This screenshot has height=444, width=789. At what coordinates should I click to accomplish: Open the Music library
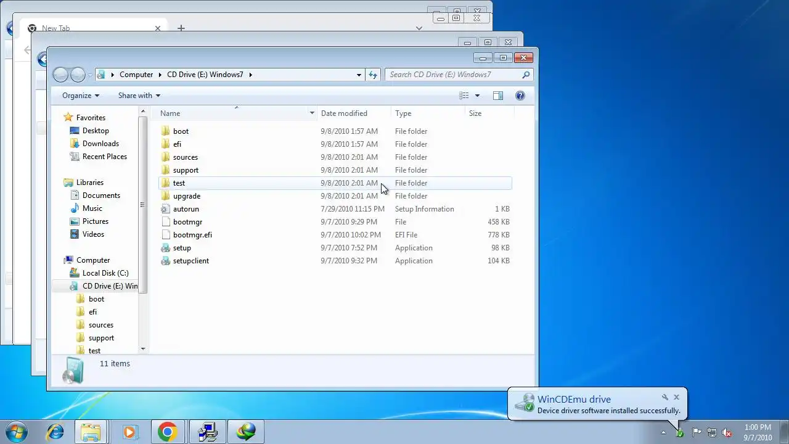pos(92,208)
